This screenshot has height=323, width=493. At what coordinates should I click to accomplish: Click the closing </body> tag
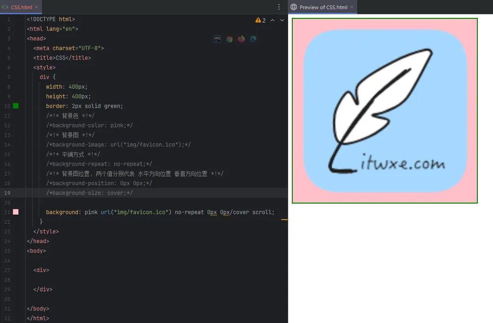click(38, 309)
